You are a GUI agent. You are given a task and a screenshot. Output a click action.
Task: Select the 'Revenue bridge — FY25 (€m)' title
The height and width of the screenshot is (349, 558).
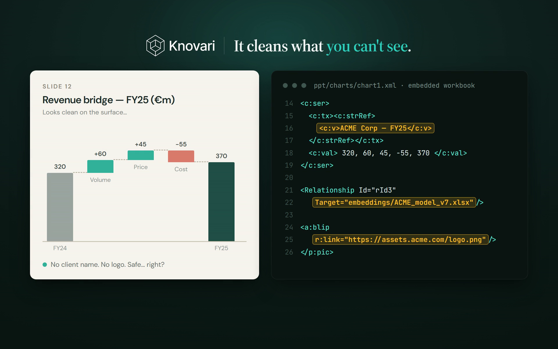point(108,100)
